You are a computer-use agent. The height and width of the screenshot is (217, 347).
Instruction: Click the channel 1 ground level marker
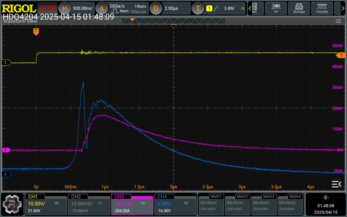pos(6,63)
